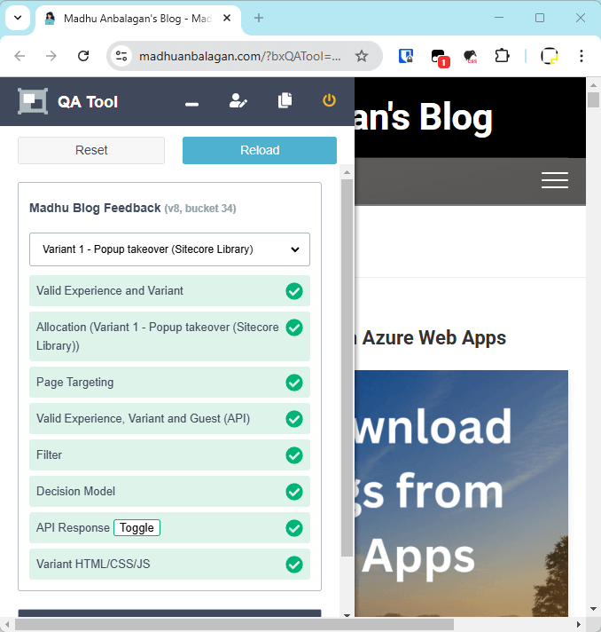Click the 'Filter' row text
The width and height of the screenshot is (601, 632).
49,455
